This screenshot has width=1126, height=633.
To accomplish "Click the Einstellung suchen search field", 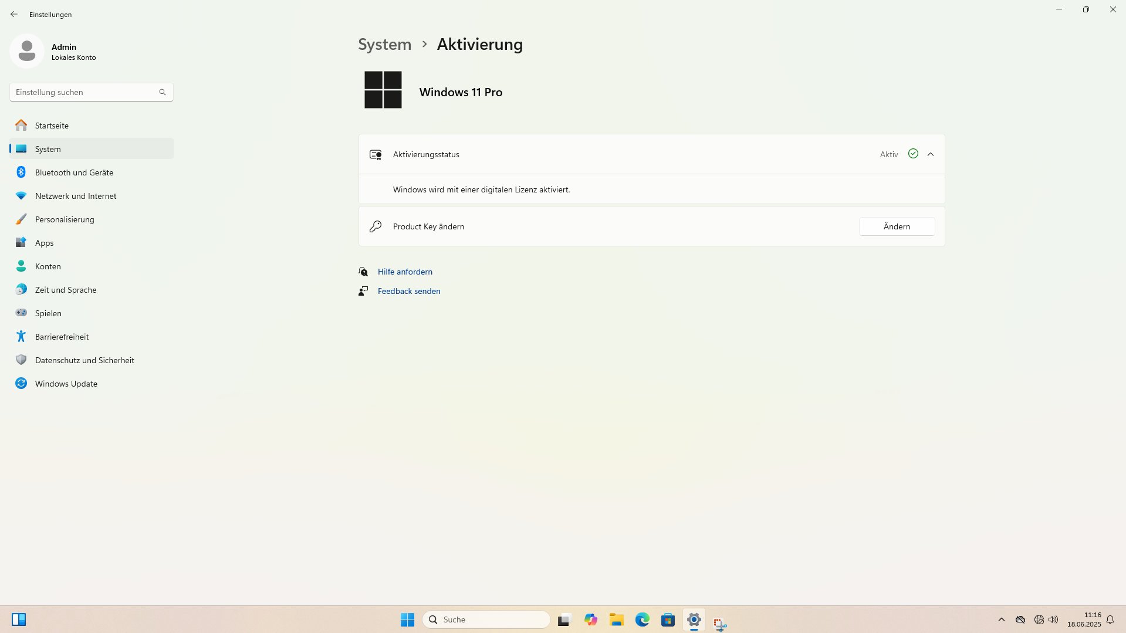I will 82,92.
